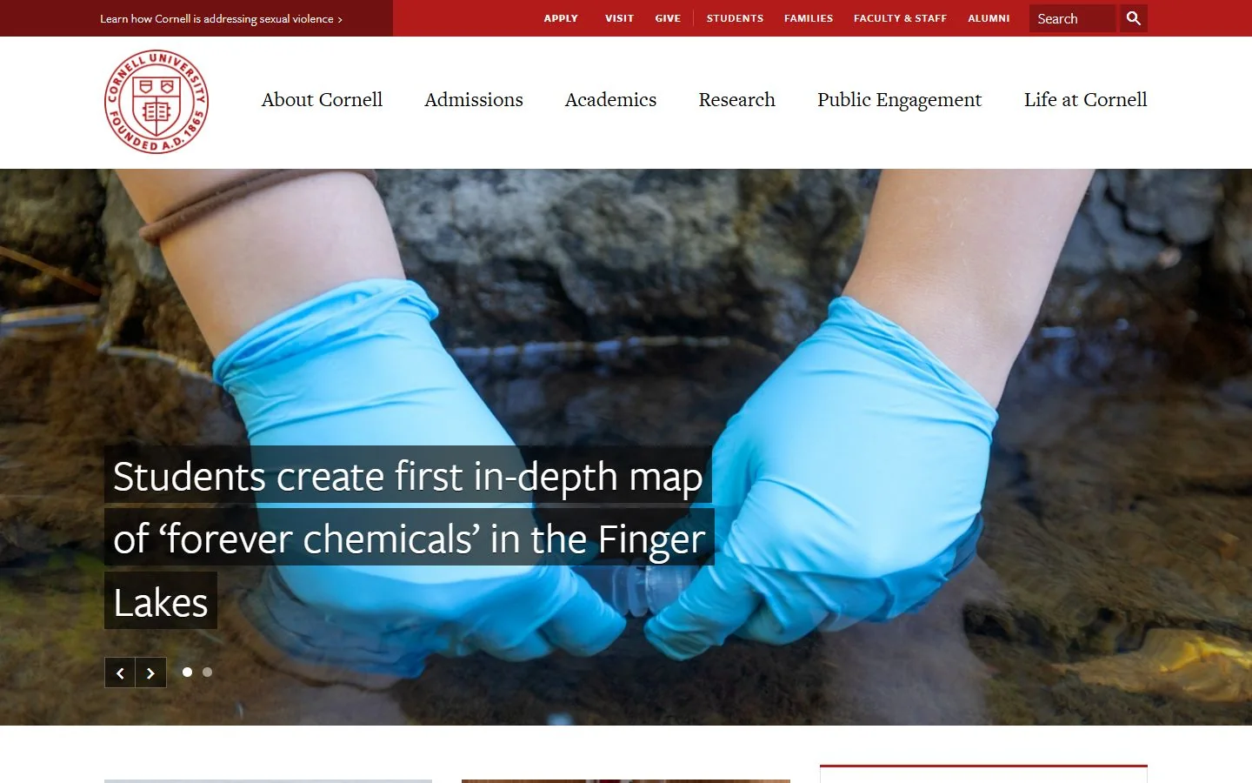Open the About Cornell menu
This screenshot has height=783, width=1252.
click(x=322, y=99)
